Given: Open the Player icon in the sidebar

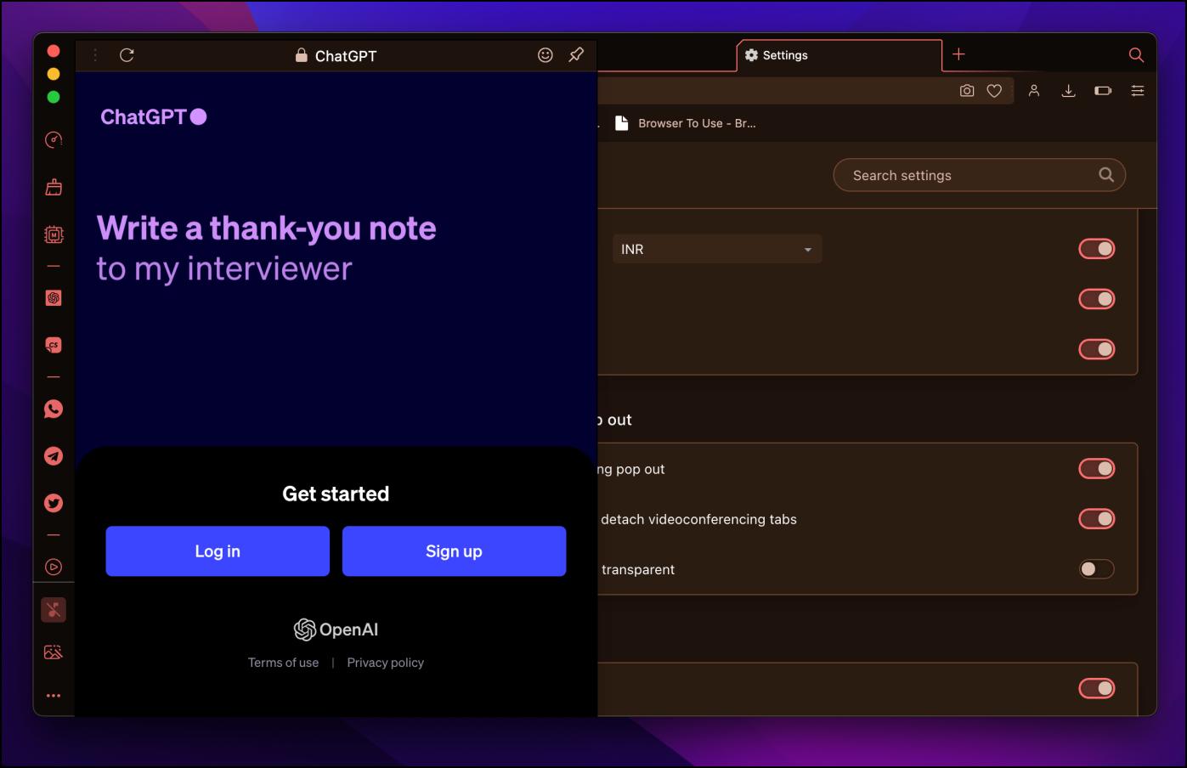Looking at the screenshot, I should point(54,567).
